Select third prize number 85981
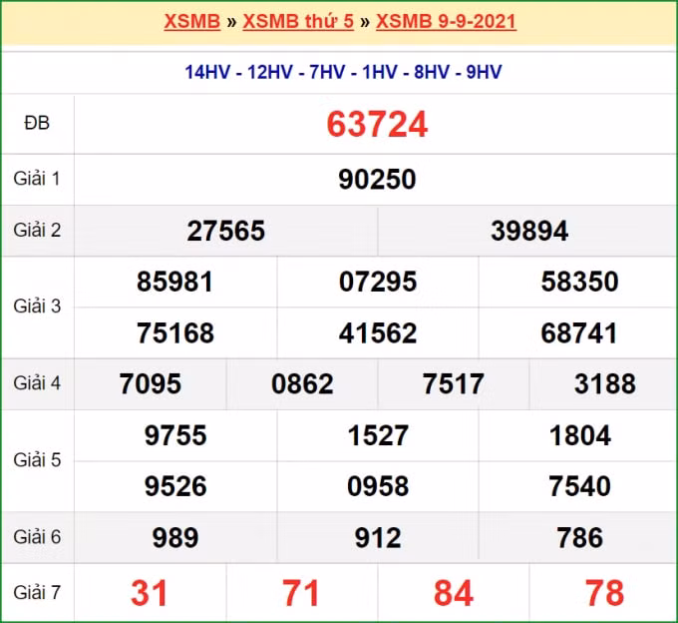 [175, 282]
